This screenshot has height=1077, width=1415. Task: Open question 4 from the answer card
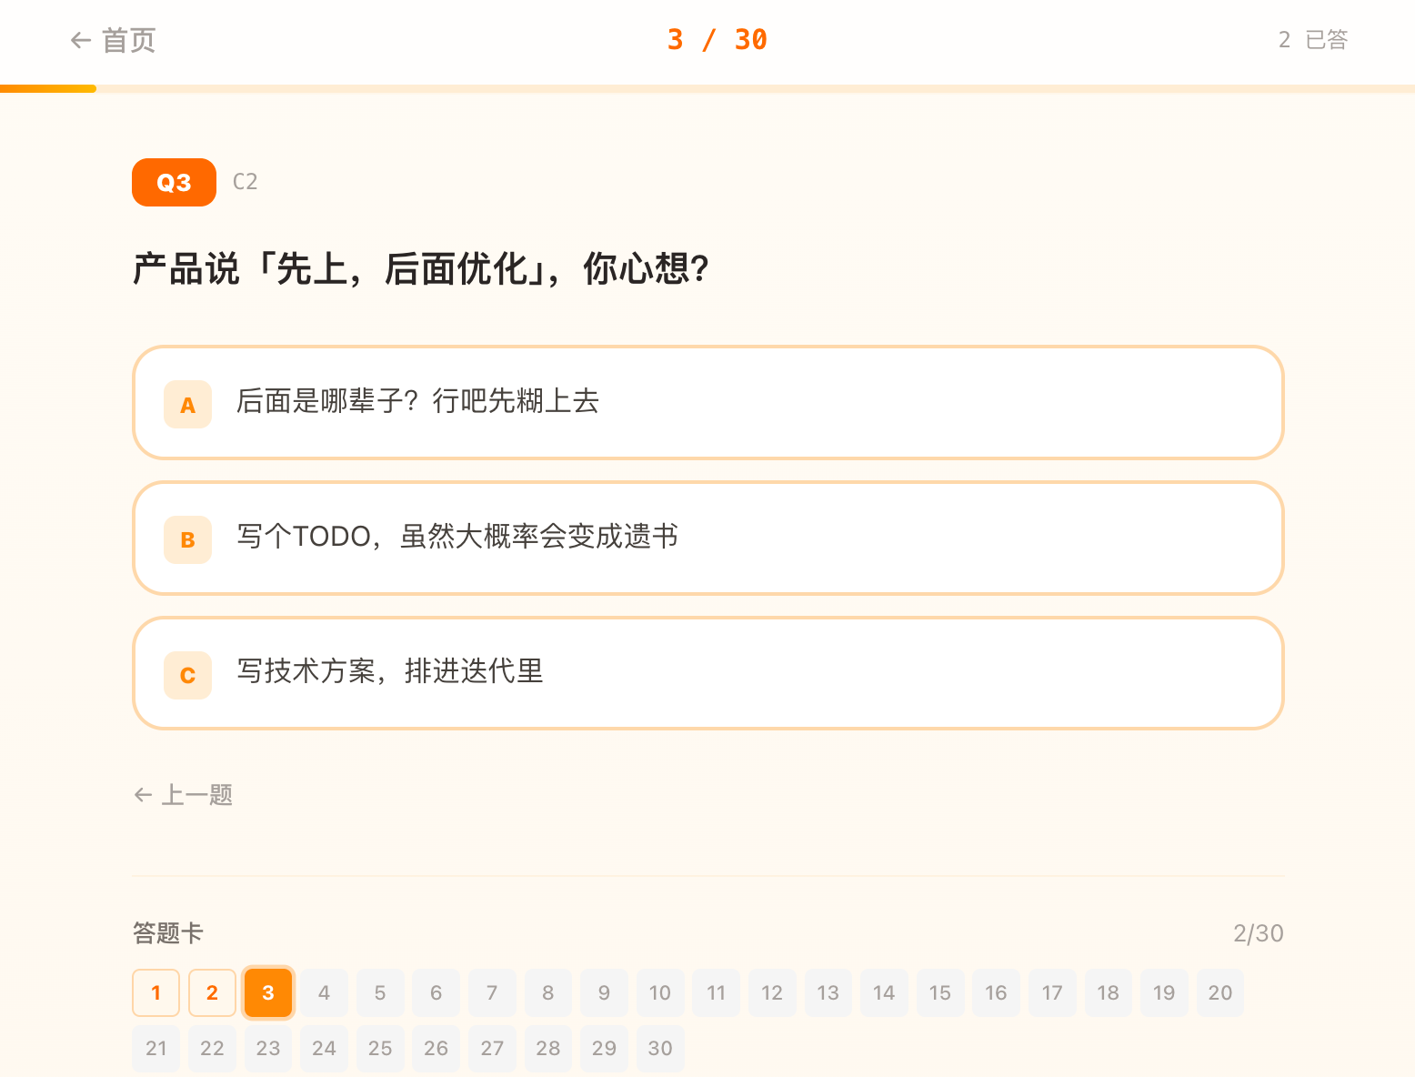click(x=324, y=992)
